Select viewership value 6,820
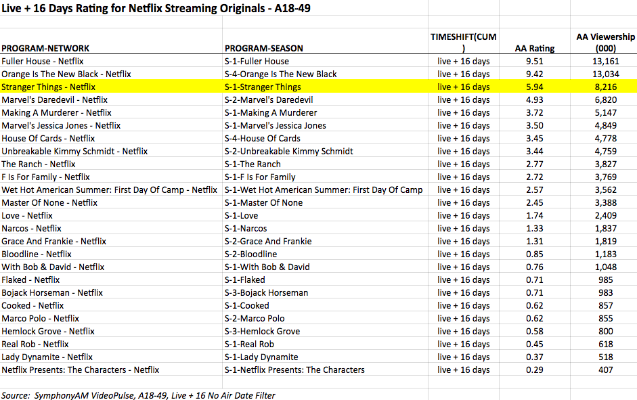This screenshot has height=400, width=637. 605,100
